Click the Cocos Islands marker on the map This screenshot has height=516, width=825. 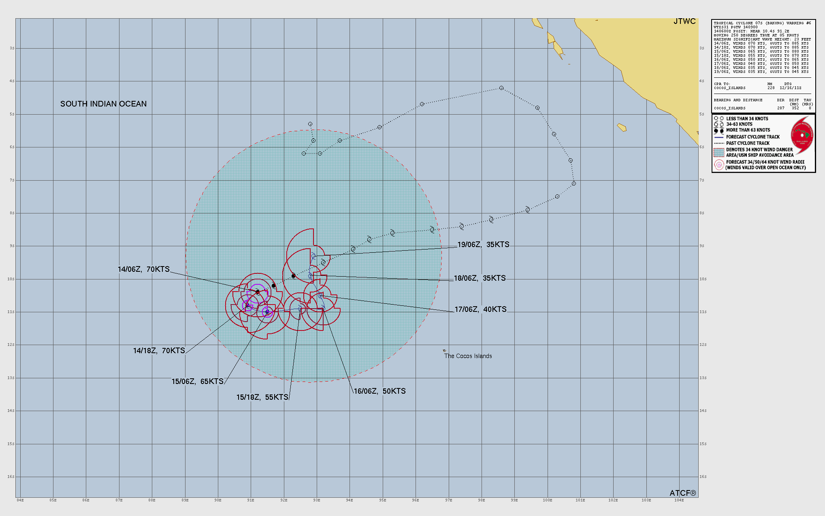(444, 351)
